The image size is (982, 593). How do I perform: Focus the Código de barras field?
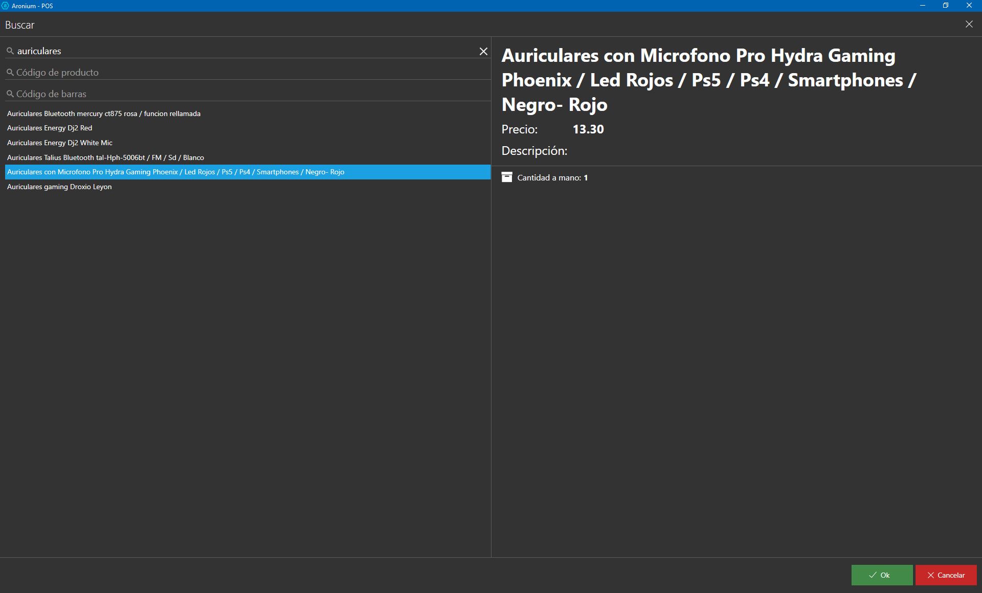click(x=245, y=94)
